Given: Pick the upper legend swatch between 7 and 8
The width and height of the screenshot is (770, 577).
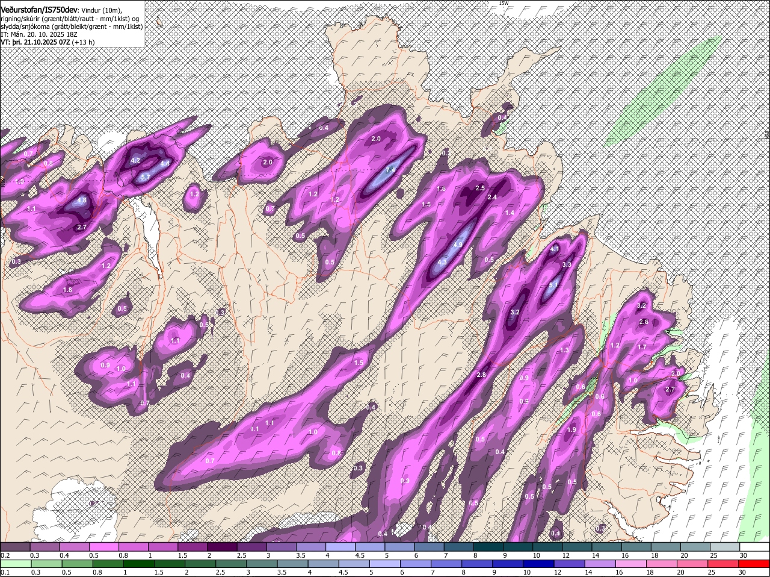Looking at the screenshot, I should pos(459,546).
